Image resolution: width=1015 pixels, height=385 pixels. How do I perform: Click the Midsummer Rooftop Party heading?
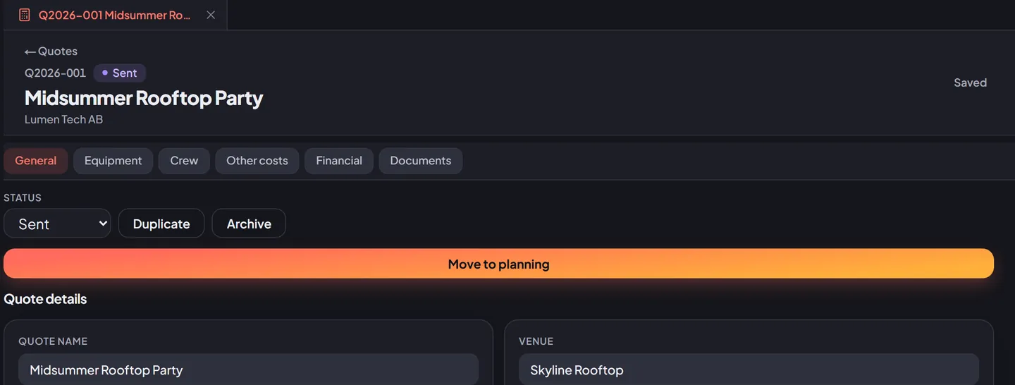pyautogui.click(x=144, y=97)
